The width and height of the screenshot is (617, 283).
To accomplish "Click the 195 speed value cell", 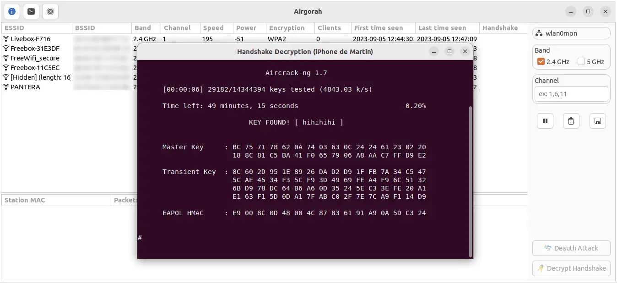I will point(207,39).
